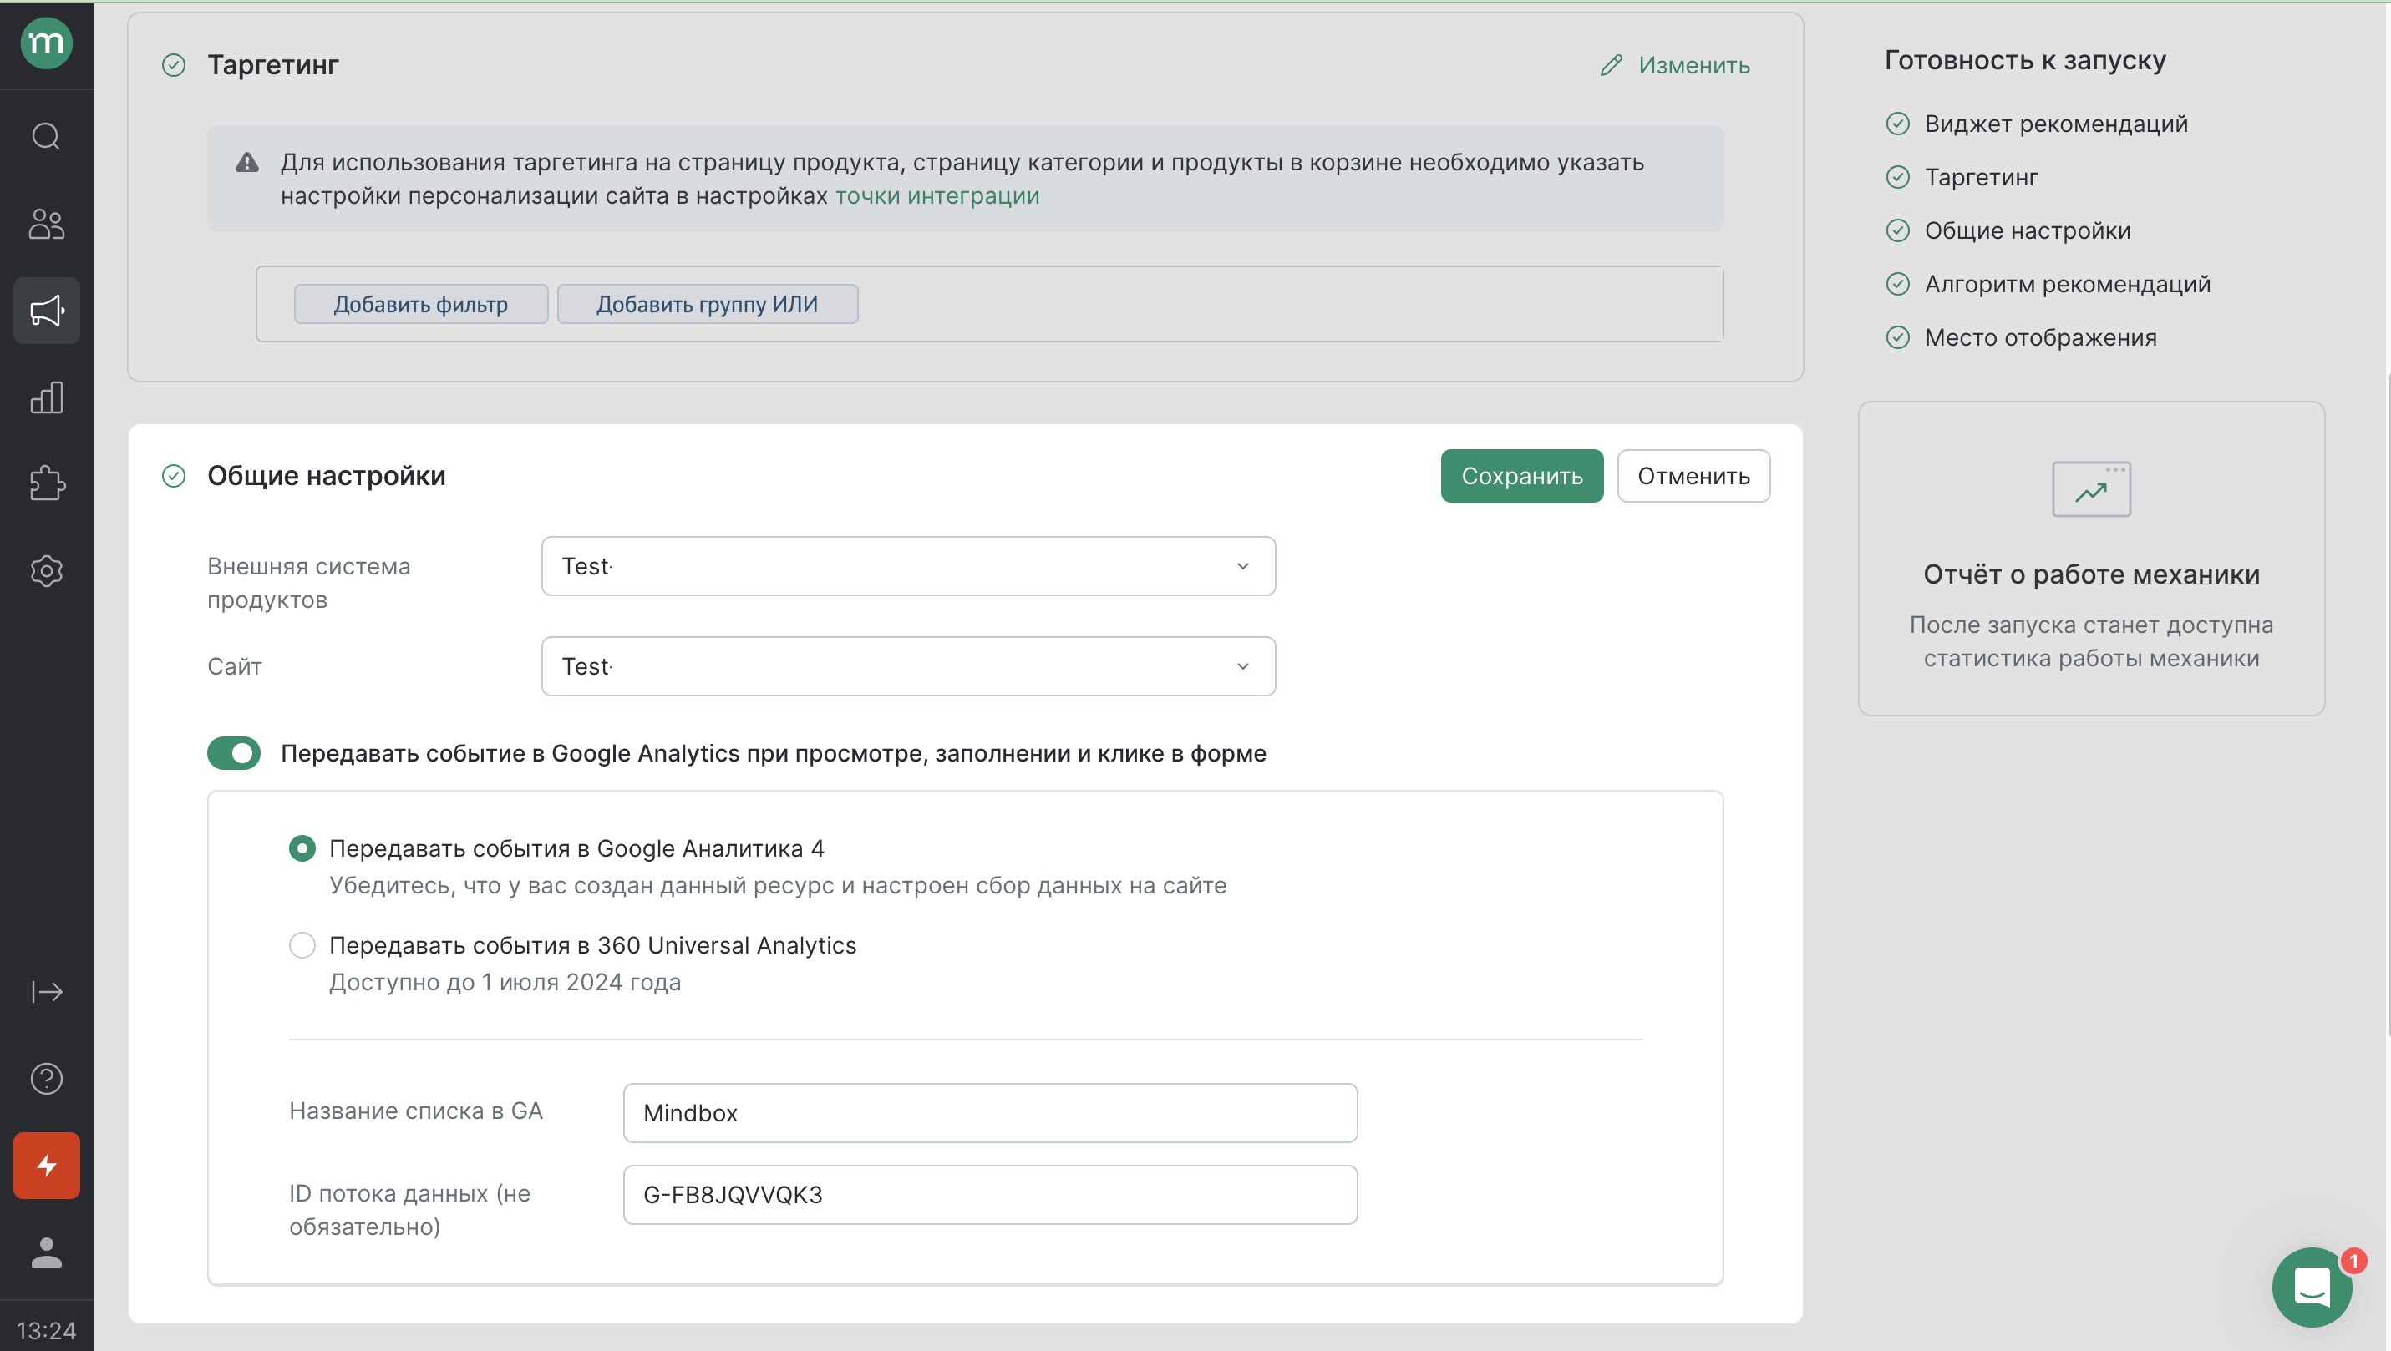Click the pencil icon next to Изменить
2391x1351 pixels.
(x=1612, y=65)
